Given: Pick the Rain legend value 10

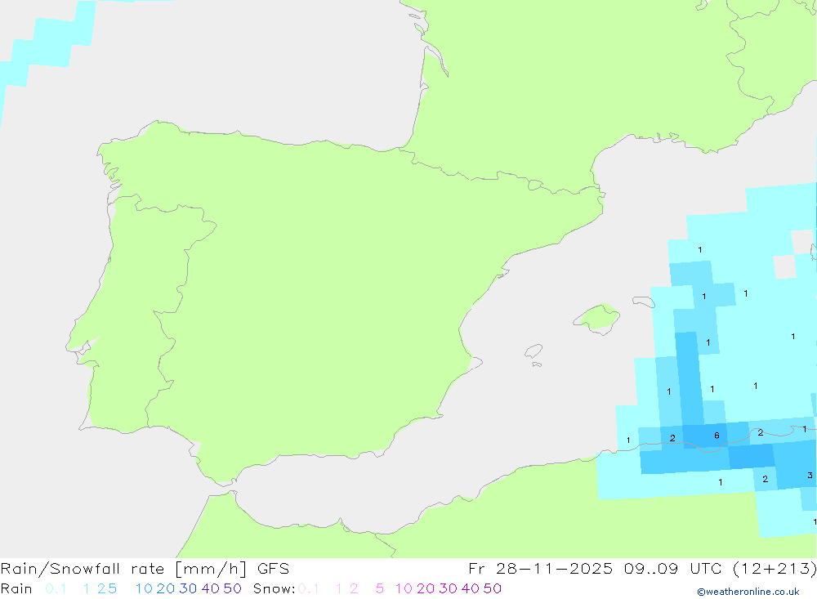Looking at the screenshot, I should click(144, 588).
